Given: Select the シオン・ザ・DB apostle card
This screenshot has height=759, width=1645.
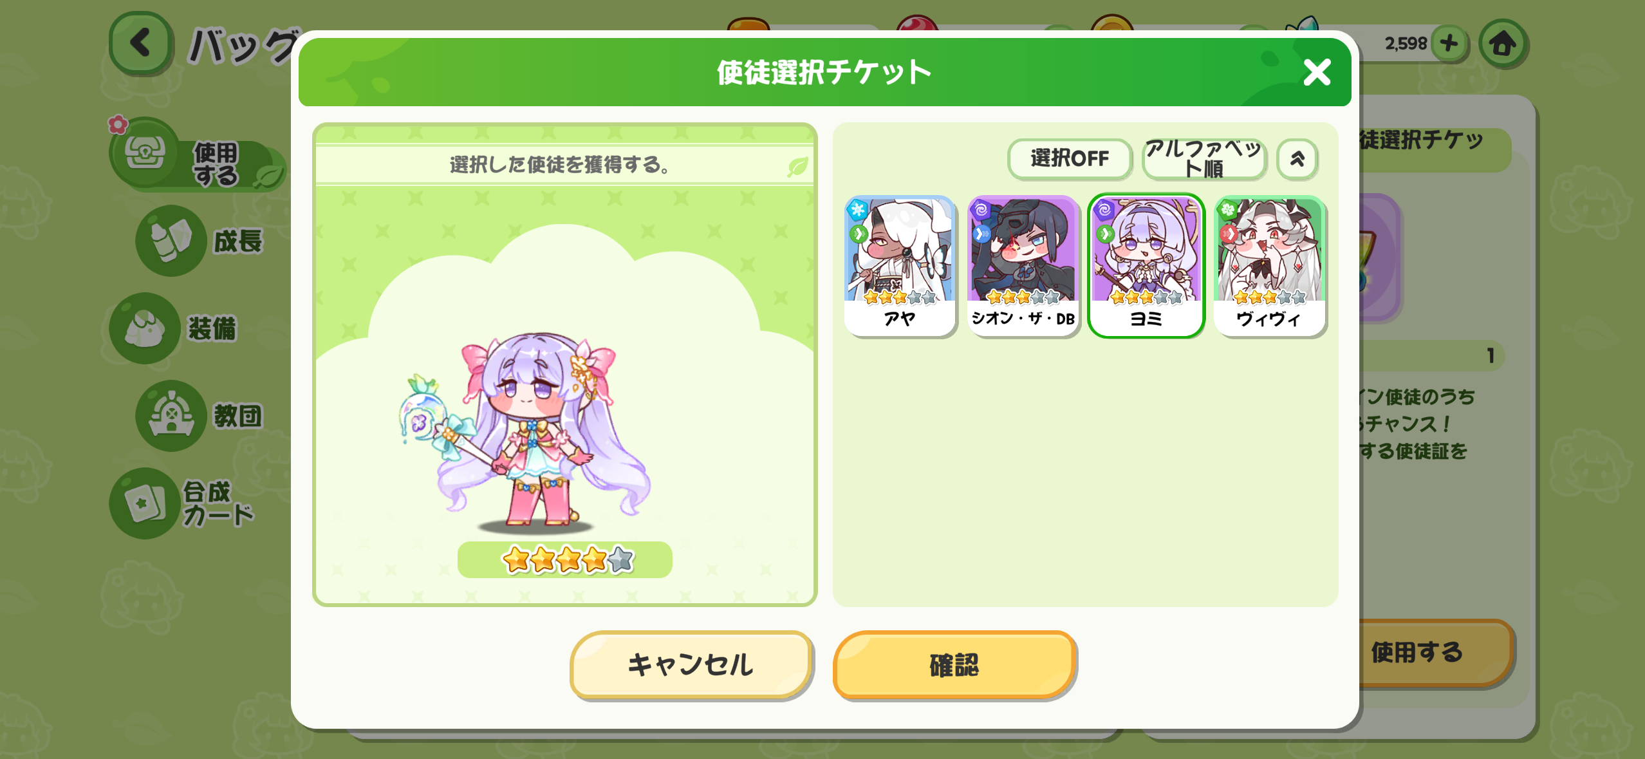Looking at the screenshot, I should click(x=1023, y=266).
